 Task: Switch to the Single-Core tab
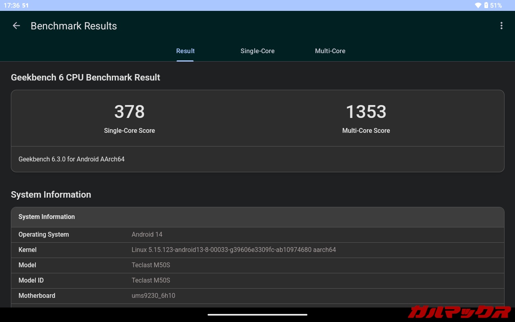[x=257, y=51]
